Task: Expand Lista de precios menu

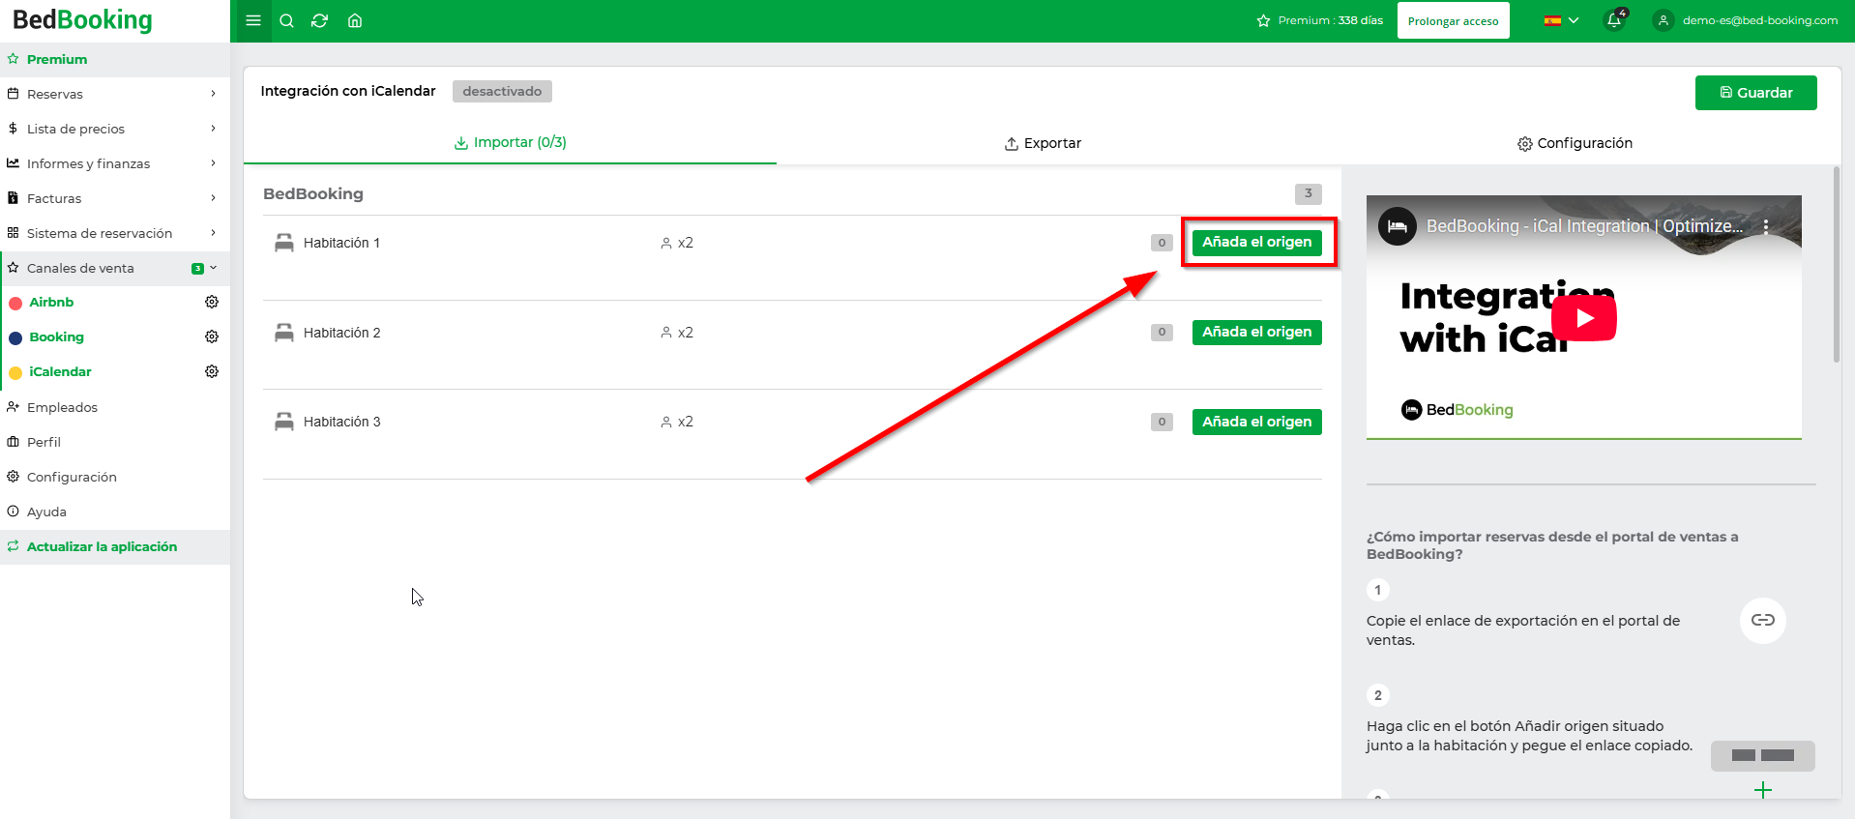Action: 115,129
